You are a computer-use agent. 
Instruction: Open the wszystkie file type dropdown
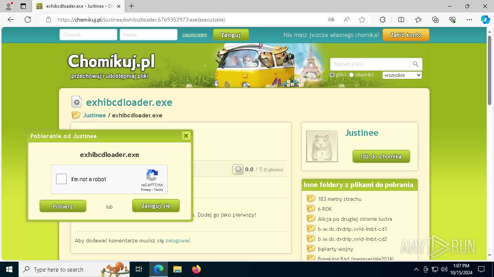402,75
